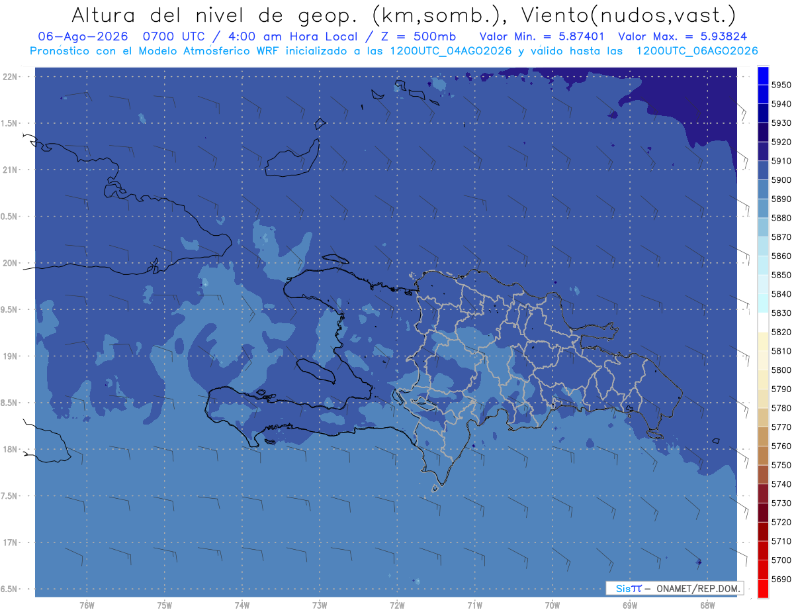The image size is (794, 614).
Task: Select the 'Valor Max. = 5.93824' value
Action: [682, 36]
